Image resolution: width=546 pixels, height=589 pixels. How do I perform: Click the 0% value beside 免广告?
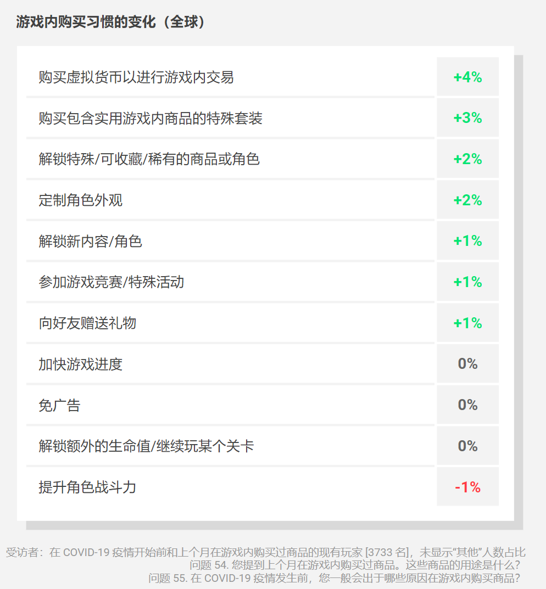467,405
